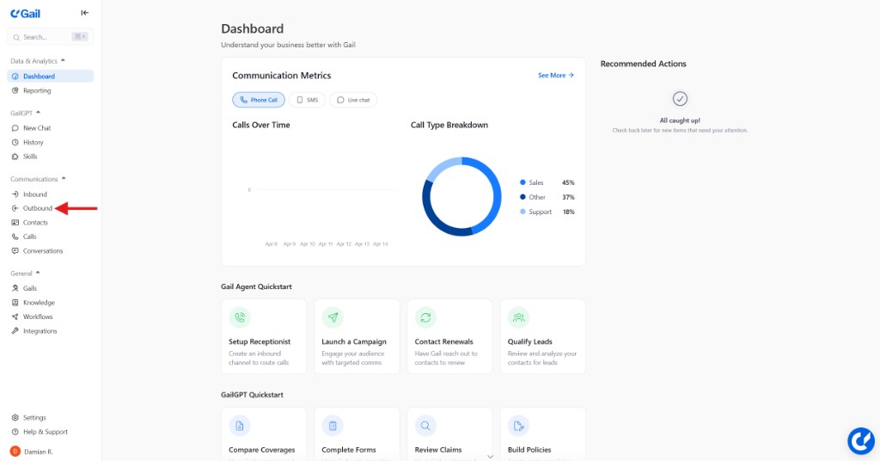Go to Reporting in the sidebar
The height and width of the screenshot is (461, 880).
coord(36,90)
